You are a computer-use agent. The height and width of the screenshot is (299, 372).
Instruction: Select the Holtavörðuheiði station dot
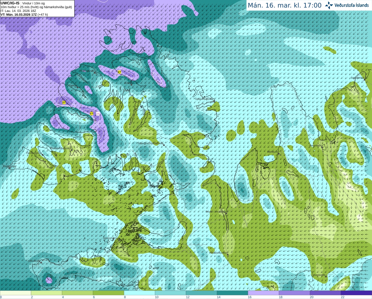[x=228, y=255]
